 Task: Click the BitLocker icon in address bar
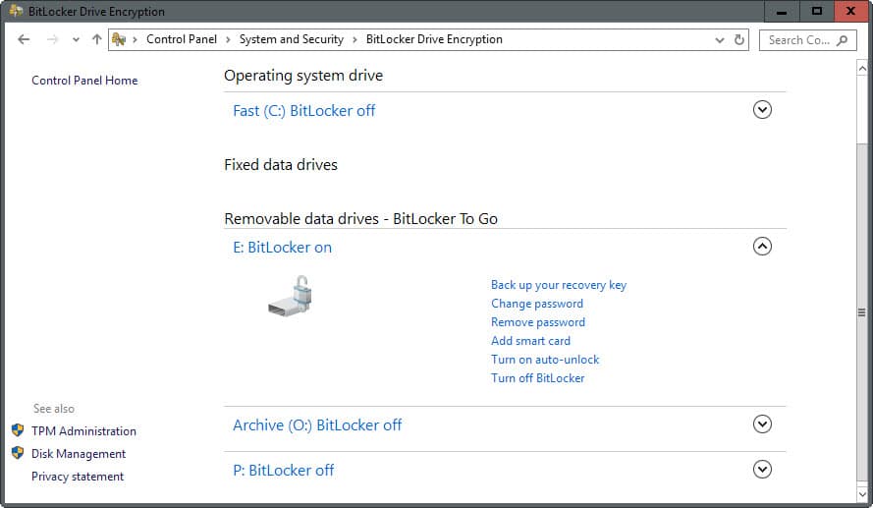120,39
